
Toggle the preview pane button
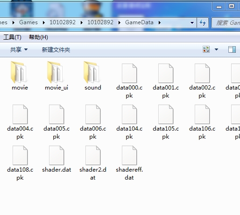(x=232, y=49)
